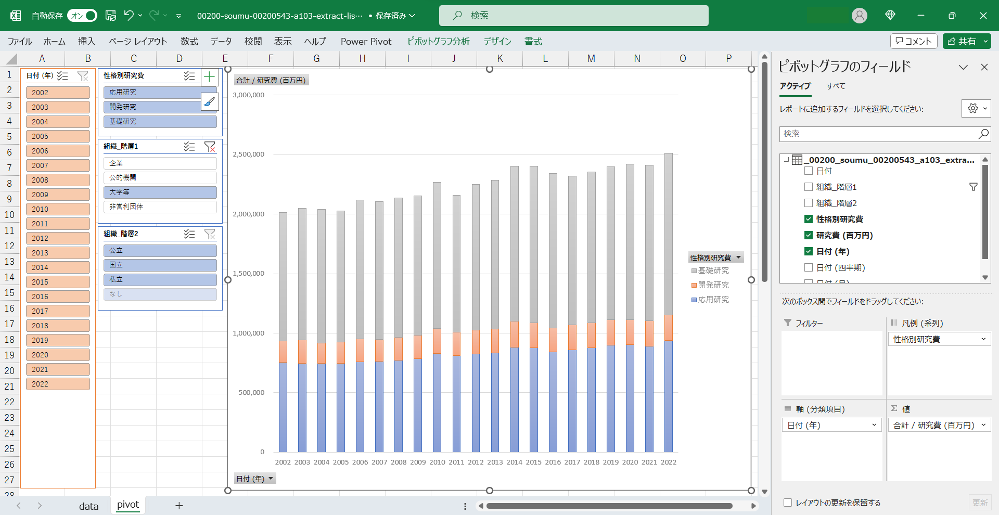999x515 pixels.
Task: Close the pivot chart fields pane
Action: tap(984, 67)
